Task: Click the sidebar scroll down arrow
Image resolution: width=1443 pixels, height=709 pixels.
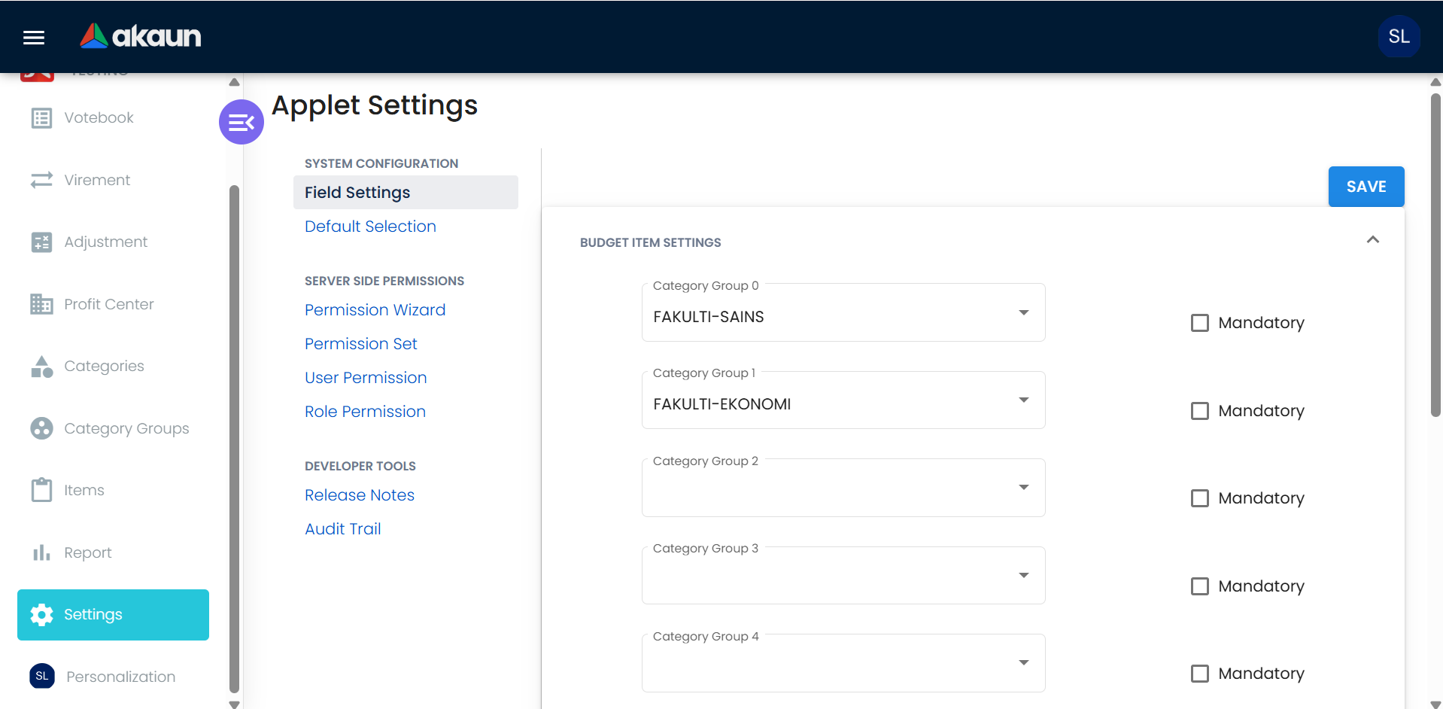Action: 234,704
